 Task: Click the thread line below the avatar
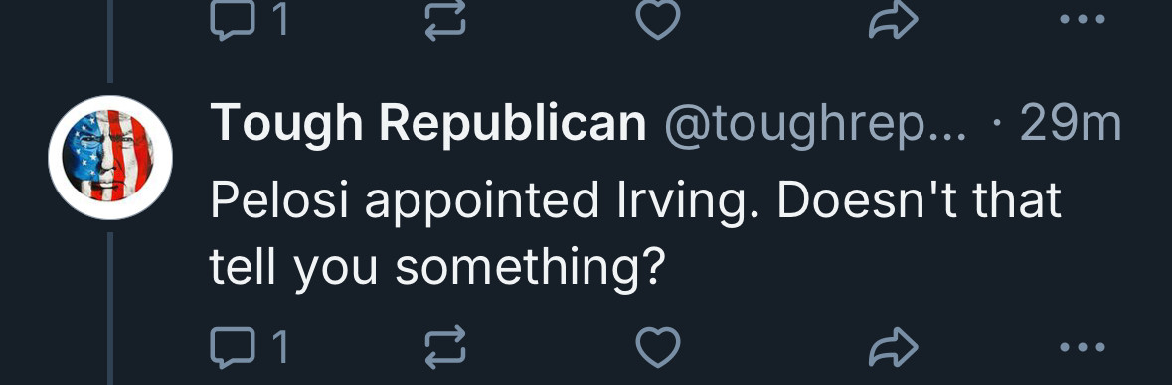pos(110,309)
